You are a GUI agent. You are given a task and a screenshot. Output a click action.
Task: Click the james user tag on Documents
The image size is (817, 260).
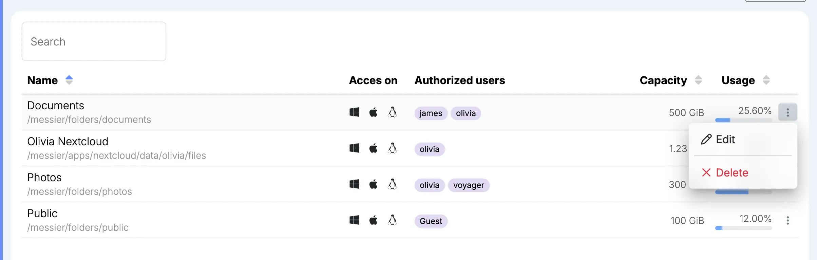pyautogui.click(x=431, y=113)
